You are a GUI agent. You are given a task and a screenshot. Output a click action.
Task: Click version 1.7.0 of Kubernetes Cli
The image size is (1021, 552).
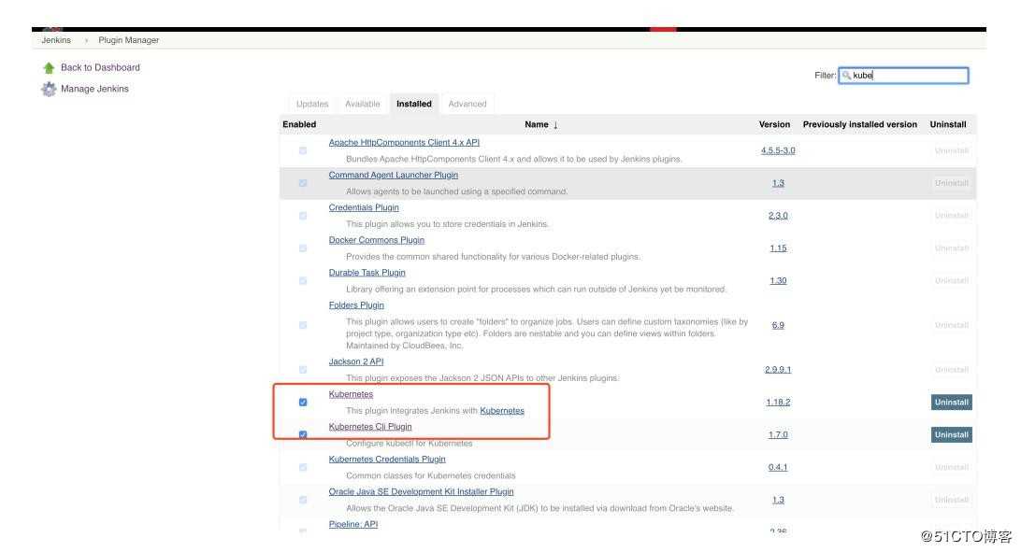pyautogui.click(x=778, y=435)
